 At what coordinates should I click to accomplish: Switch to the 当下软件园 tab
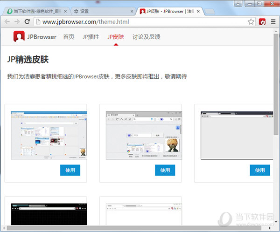pos(36,11)
